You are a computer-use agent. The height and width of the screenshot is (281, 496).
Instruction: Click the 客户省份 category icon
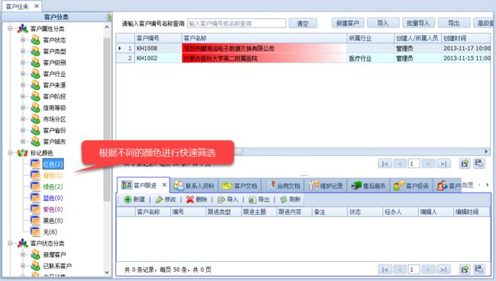(x=35, y=130)
